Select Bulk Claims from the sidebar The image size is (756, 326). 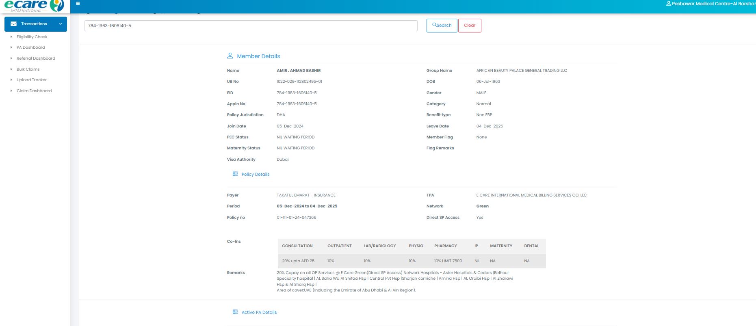[28, 69]
